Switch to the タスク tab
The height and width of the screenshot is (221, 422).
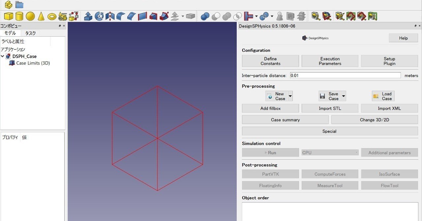(31, 33)
